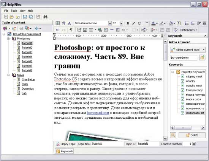Click the numbered list icon
The image size is (209, 161).
pyautogui.click(x=193, y=23)
